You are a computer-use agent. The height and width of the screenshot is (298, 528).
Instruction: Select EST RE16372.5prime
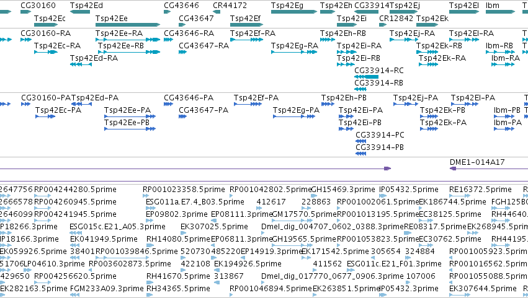click(x=480, y=190)
